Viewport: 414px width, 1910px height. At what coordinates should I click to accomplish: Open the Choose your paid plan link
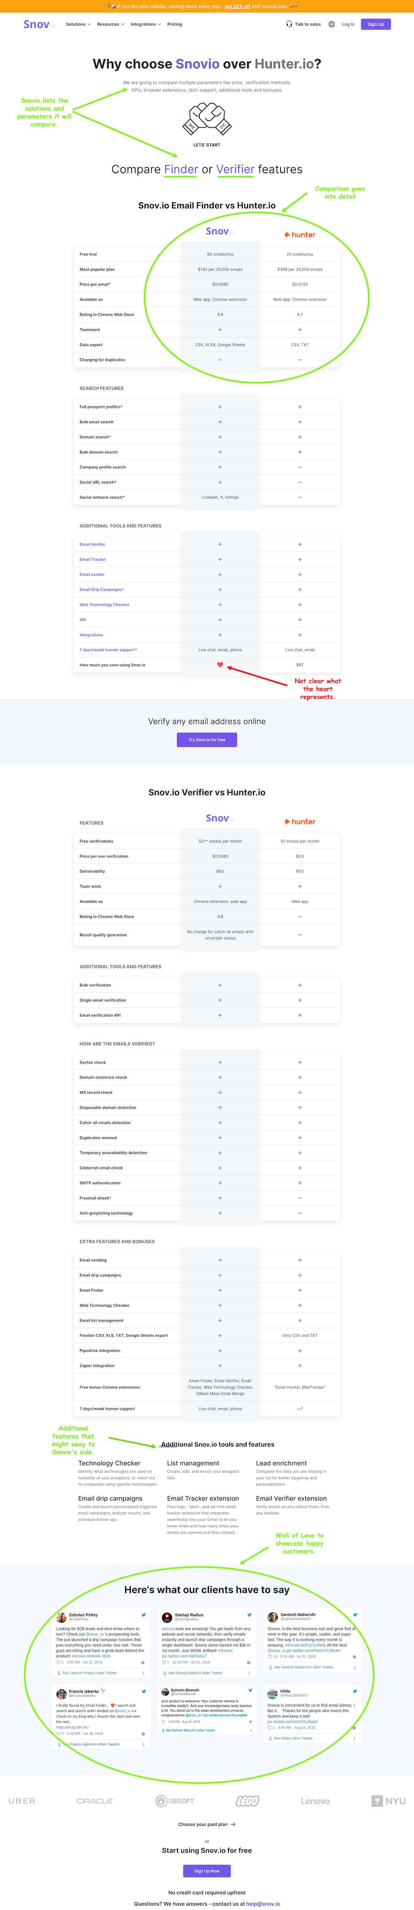pyautogui.click(x=207, y=1824)
